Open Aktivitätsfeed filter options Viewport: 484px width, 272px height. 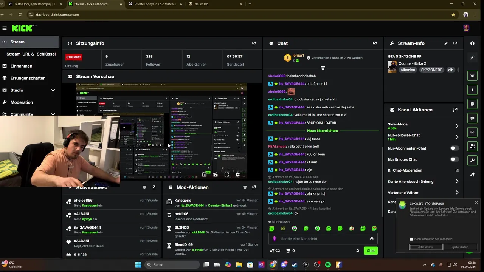144,187
